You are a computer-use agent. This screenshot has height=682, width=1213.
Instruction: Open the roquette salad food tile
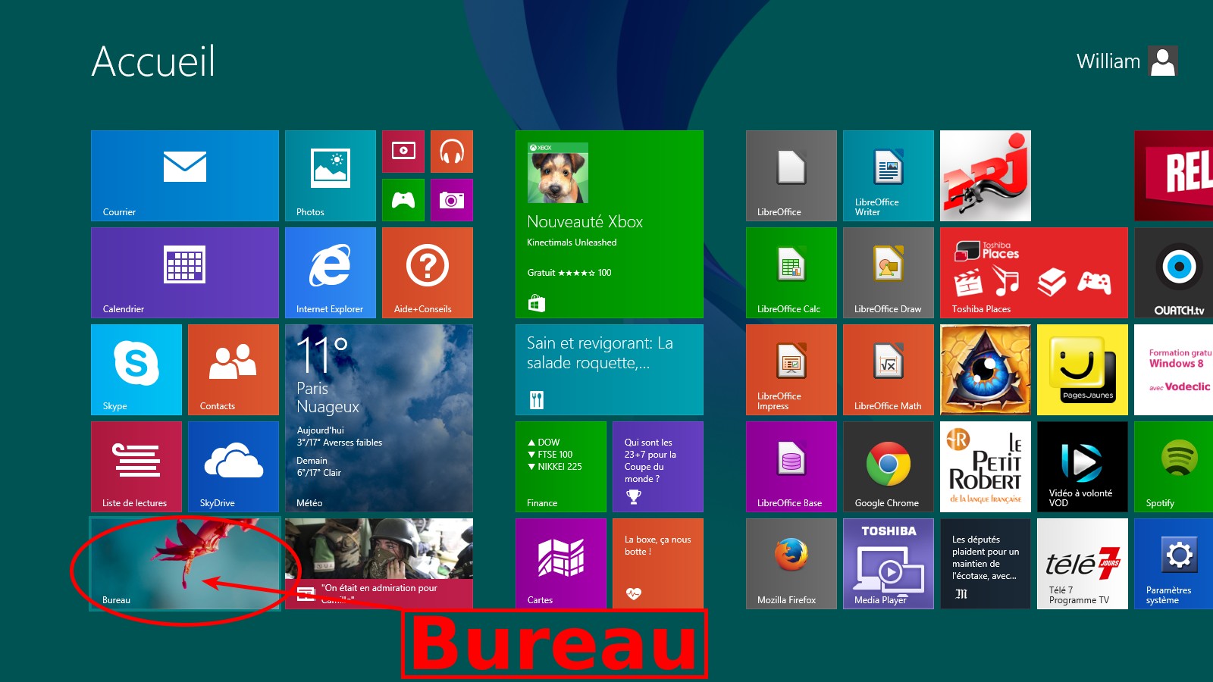tap(610, 370)
